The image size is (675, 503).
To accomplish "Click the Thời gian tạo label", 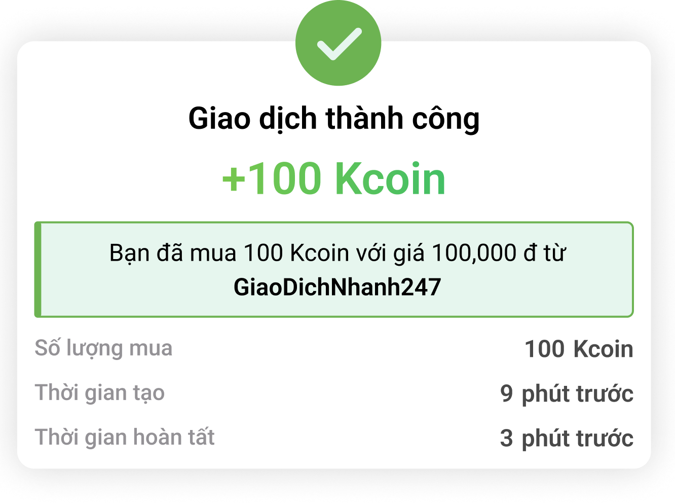I will click(100, 393).
